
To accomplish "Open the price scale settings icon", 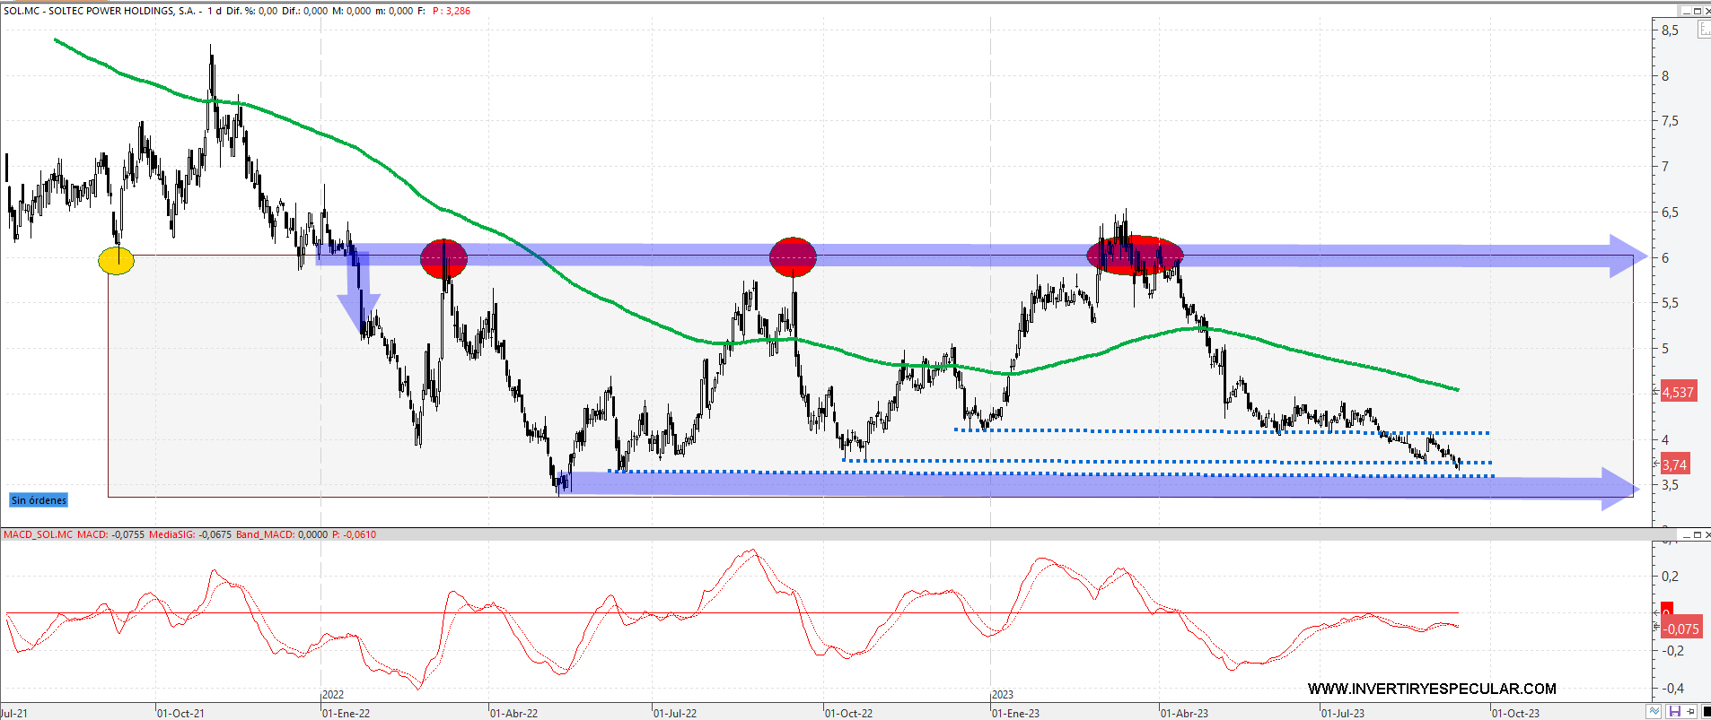I will 1703,30.
